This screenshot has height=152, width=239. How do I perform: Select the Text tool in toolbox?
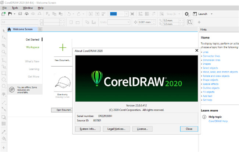4,94
